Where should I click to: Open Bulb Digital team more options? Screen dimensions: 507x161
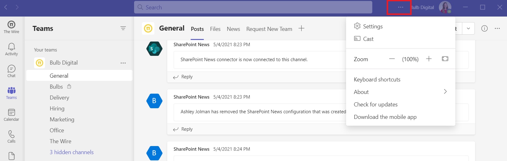pyautogui.click(x=123, y=63)
